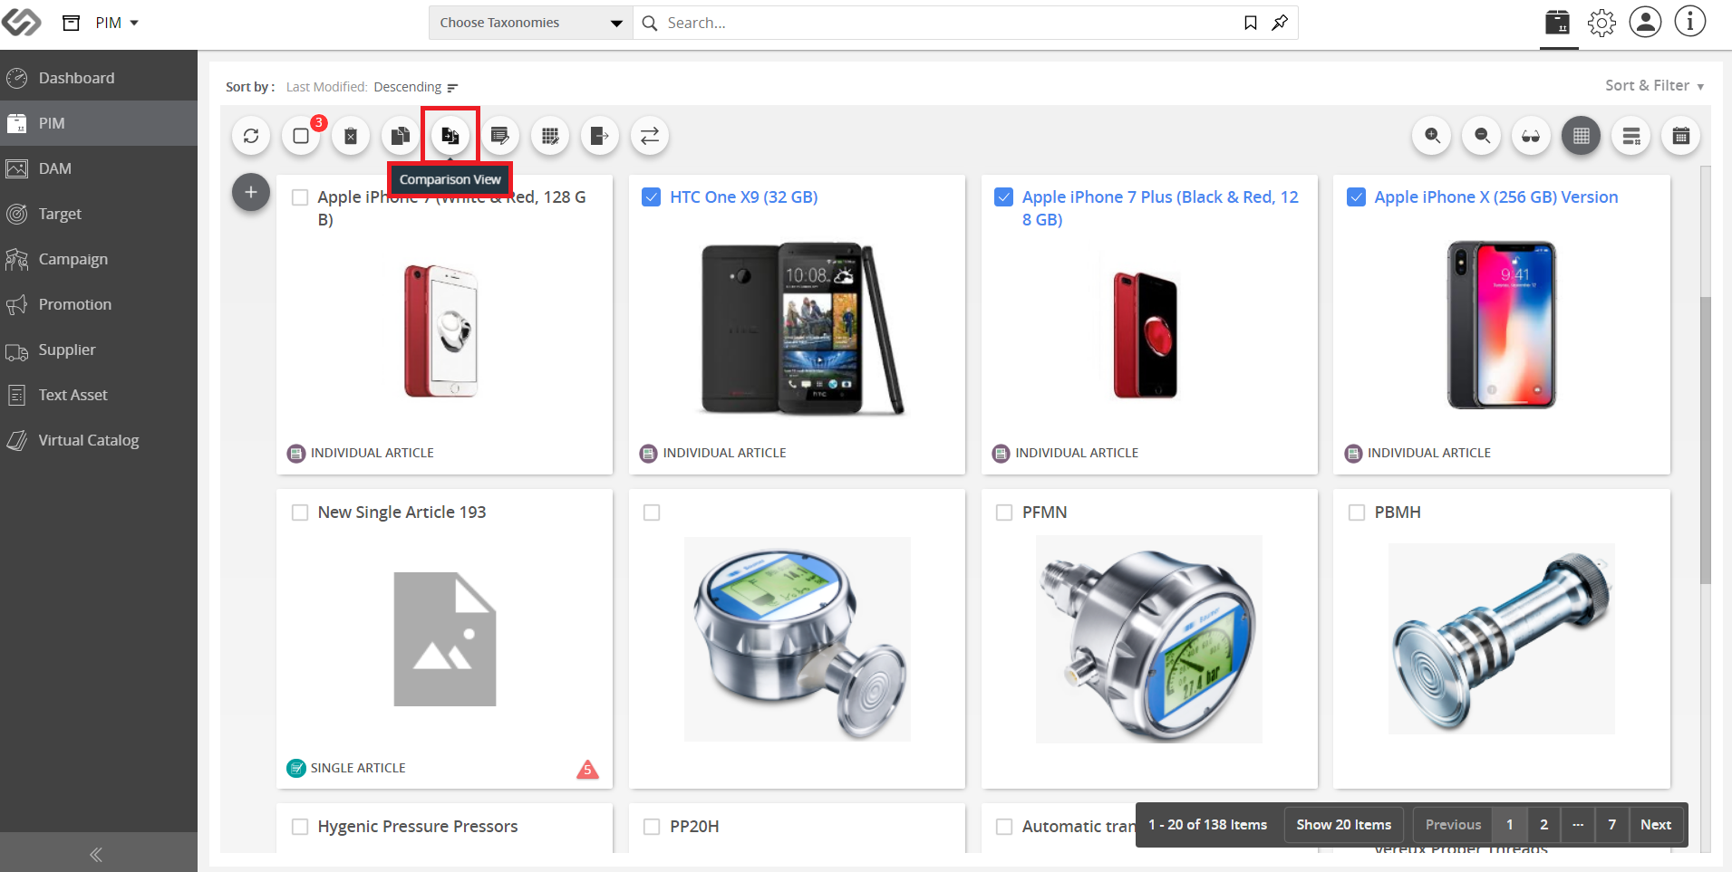1732x872 pixels.
Task: Go to page 7
Action: (x=1612, y=825)
